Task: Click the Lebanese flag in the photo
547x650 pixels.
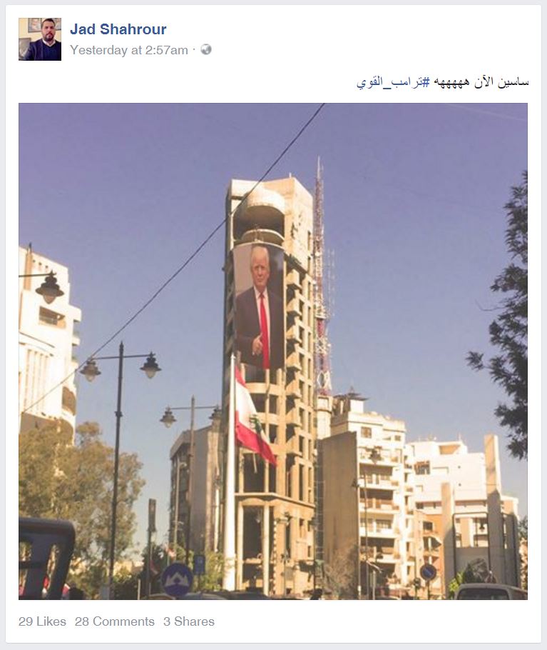Action: (x=252, y=419)
